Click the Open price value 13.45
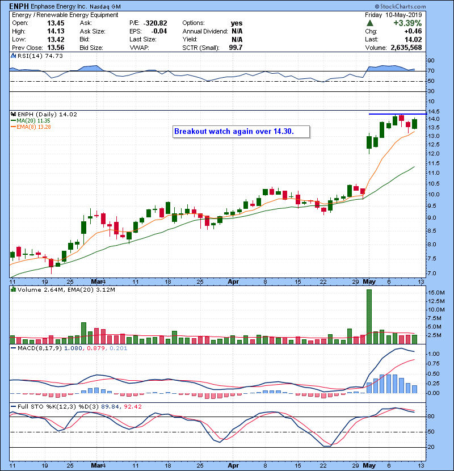This screenshot has width=454, height=471. click(x=56, y=23)
